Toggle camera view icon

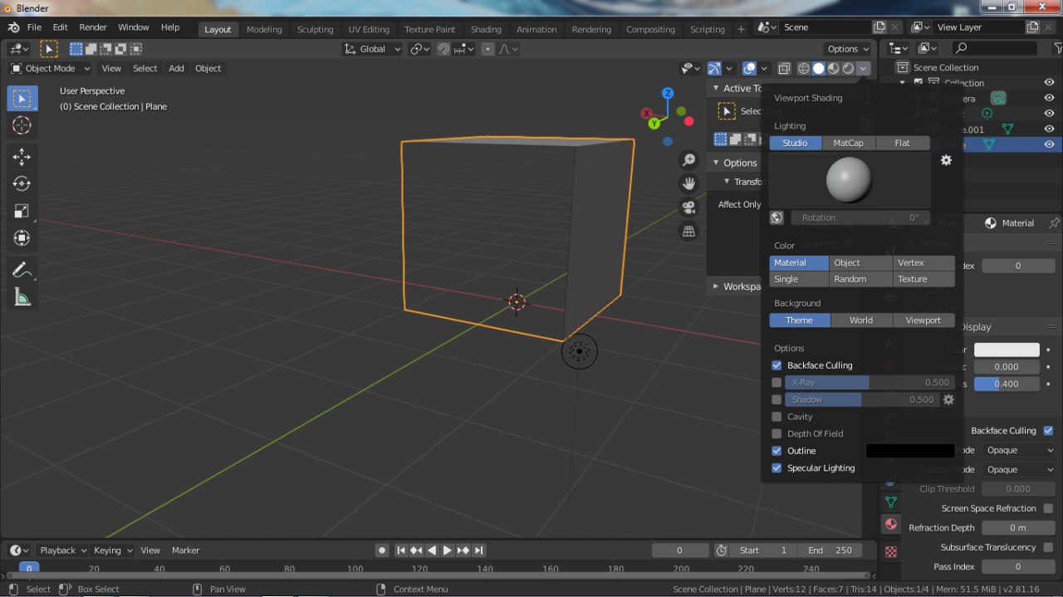[x=688, y=208]
